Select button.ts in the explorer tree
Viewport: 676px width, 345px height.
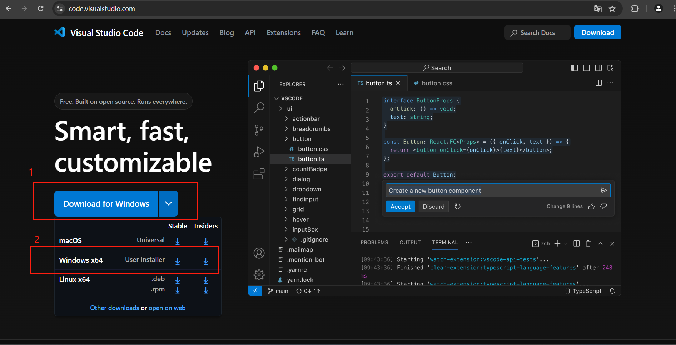click(310, 159)
